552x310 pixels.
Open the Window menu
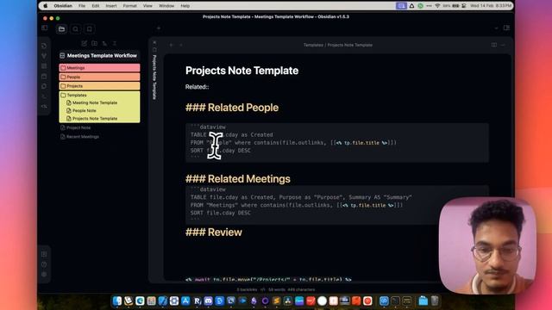coord(166,6)
